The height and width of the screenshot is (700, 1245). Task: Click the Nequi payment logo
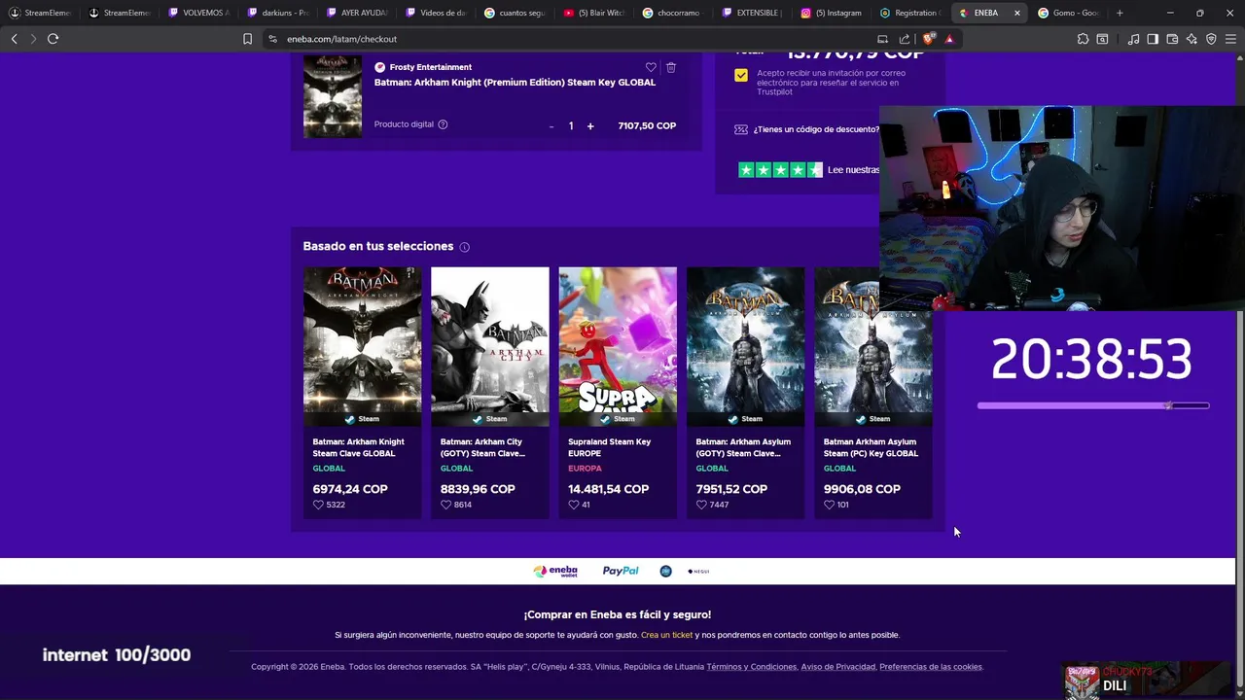coord(698,572)
